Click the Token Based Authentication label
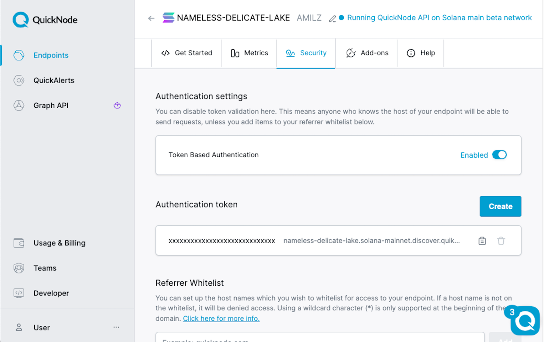This screenshot has width=544, height=342. 214,155
